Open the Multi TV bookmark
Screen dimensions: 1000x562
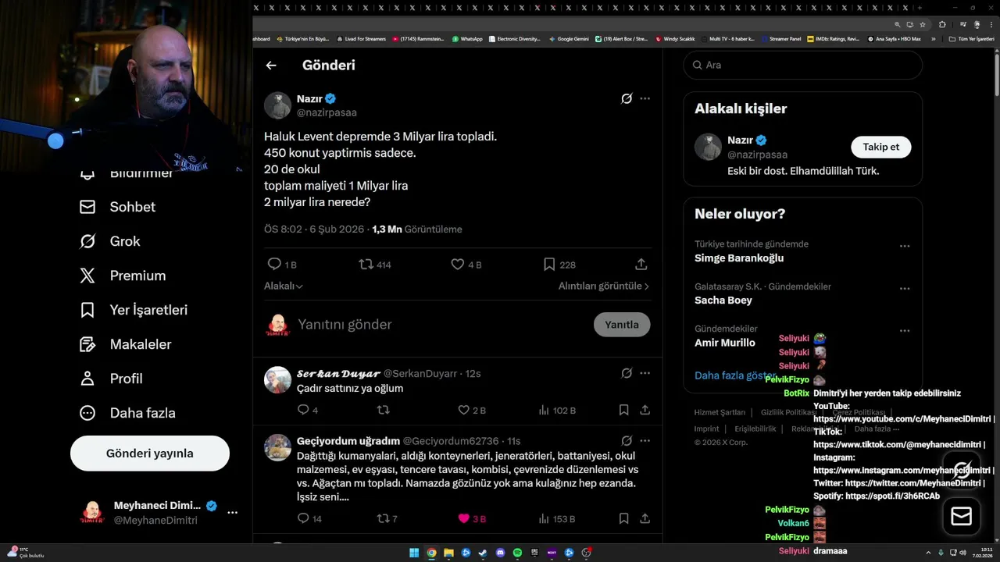pos(728,39)
